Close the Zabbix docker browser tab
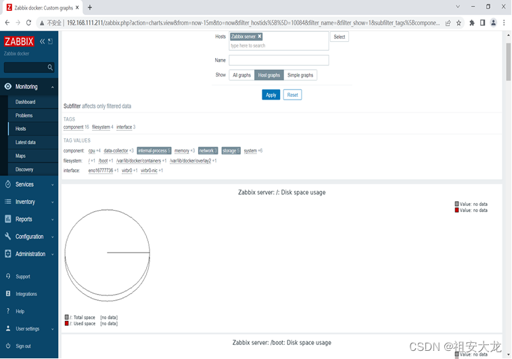The width and height of the screenshot is (512, 359). [77, 7]
